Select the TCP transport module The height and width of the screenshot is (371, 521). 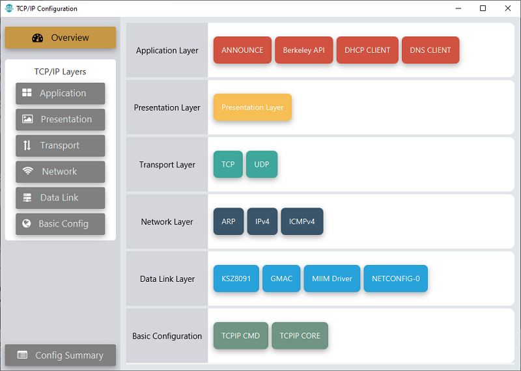tap(228, 165)
